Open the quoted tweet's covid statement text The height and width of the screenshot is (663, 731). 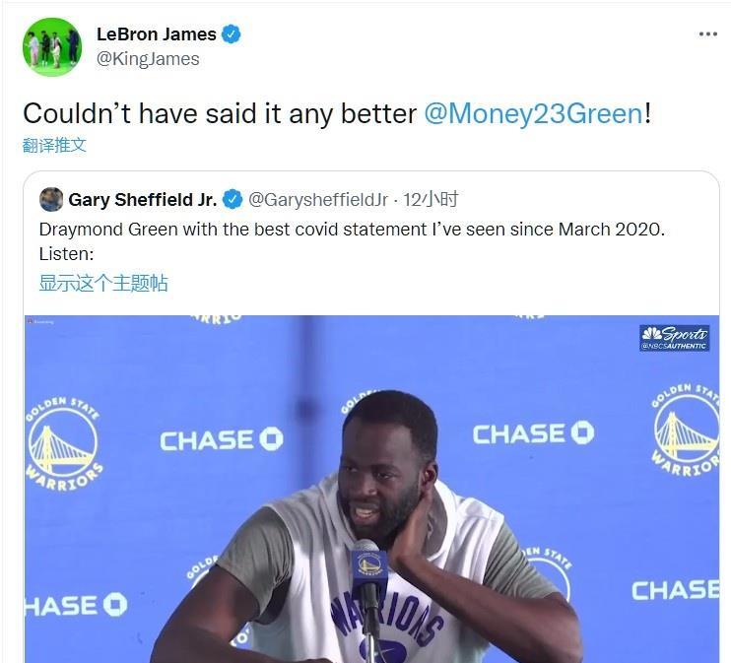point(352,241)
